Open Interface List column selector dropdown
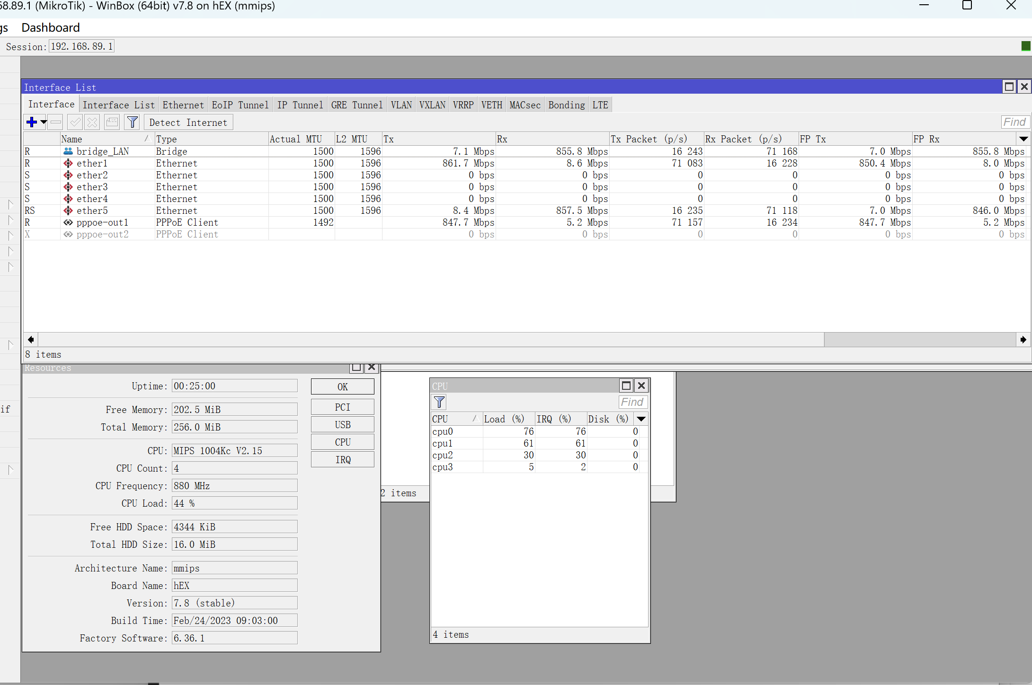This screenshot has height=685, width=1032. point(1023,139)
